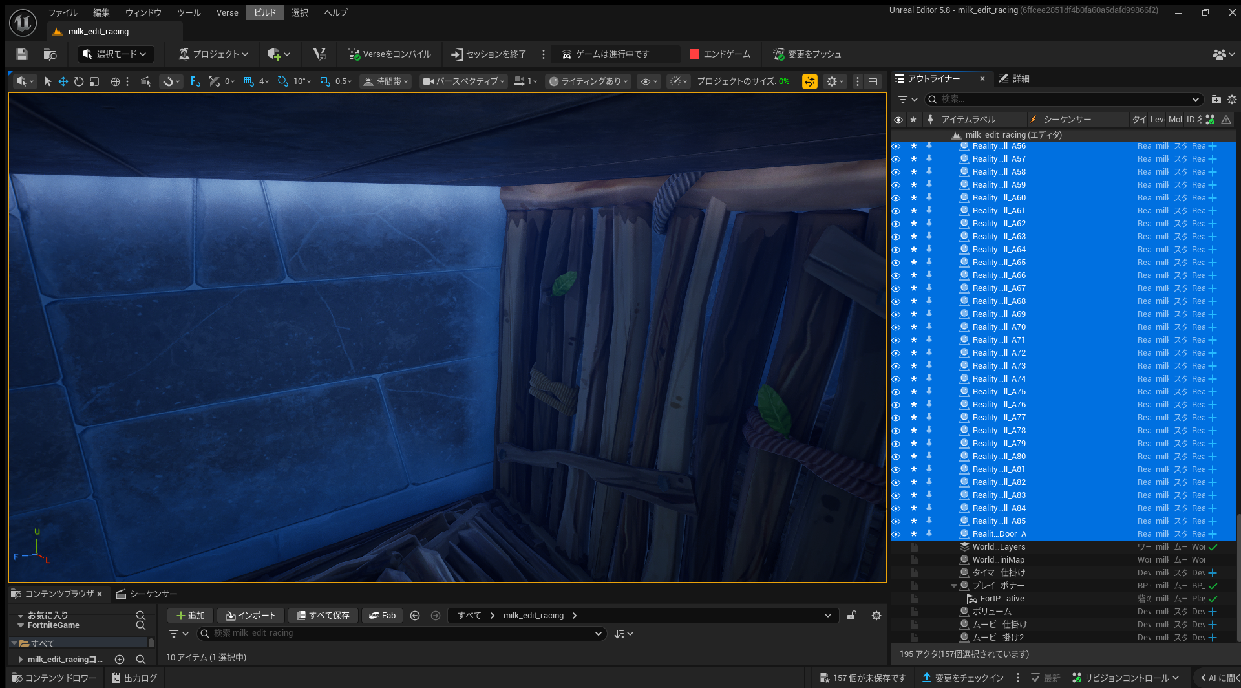
Task: Click the content browser search field
Action: click(x=401, y=634)
